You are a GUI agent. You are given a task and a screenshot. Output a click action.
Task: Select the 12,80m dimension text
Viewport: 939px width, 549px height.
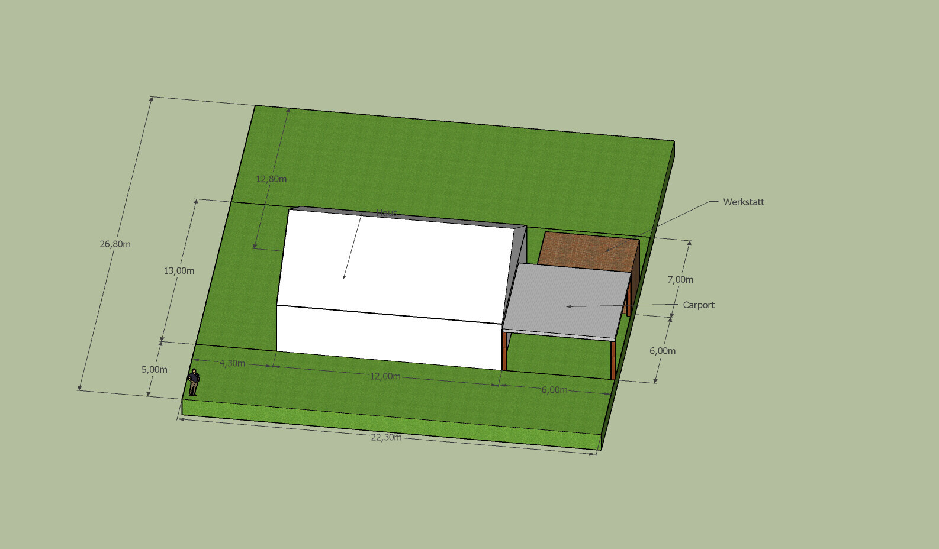(271, 179)
